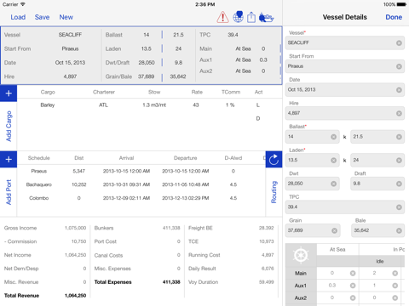409x306 pixels.
Task: Clear Aux1 Idle consumption value
Action: pos(395,286)
